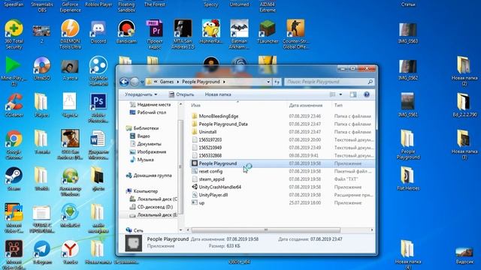Open the 360 Total Security desktop icon
Image resolution: width=481 pixels, height=270 pixels.
click(14, 34)
